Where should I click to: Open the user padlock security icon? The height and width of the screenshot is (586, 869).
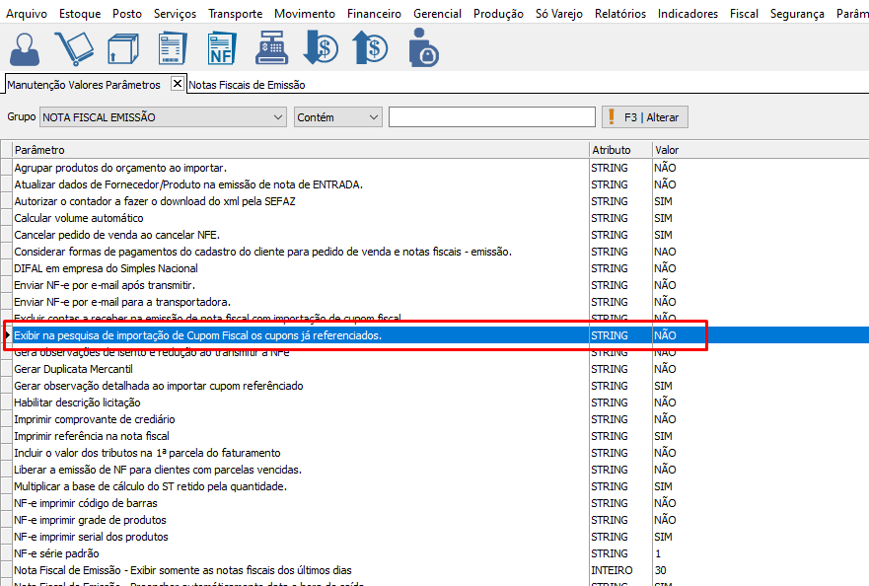[x=423, y=47]
